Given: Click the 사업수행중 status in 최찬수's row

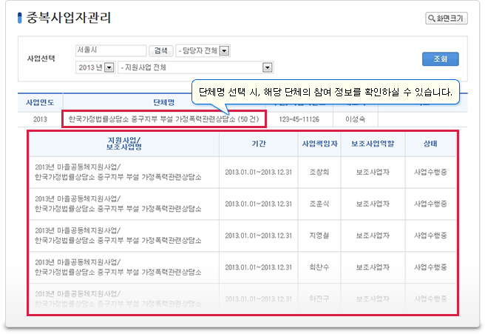Looking at the screenshot, I should [x=430, y=267].
